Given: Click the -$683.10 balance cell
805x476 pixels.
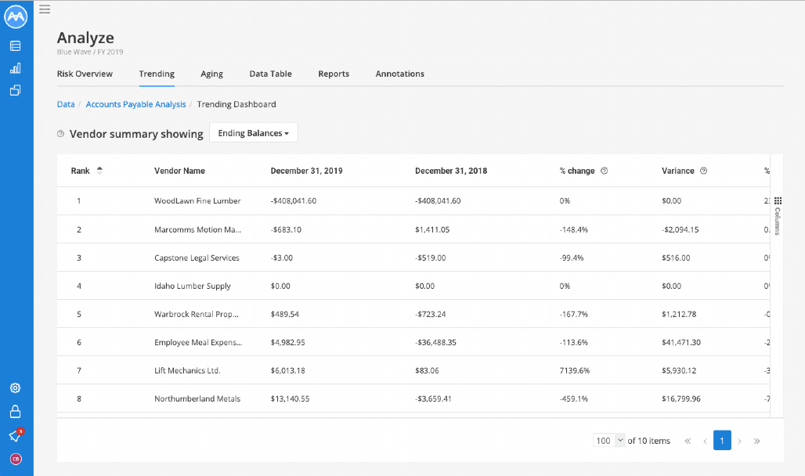Looking at the screenshot, I should [286, 229].
